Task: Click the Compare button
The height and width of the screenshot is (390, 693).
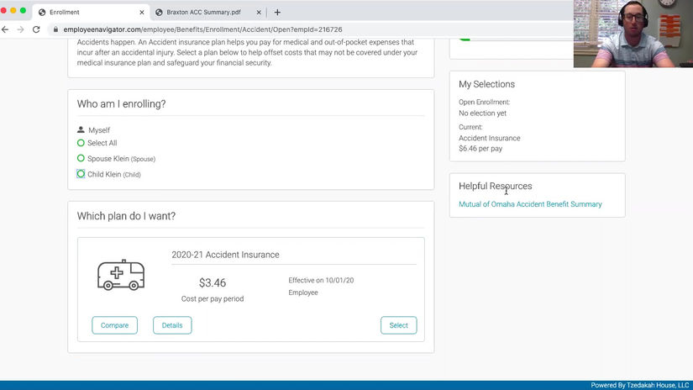Action: point(114,325)
